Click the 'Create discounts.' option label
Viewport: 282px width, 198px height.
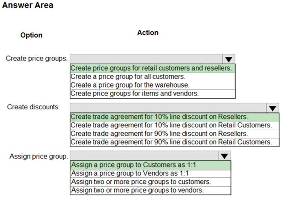pyautogui.click(x=33, y=107)
